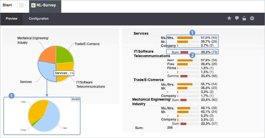Click badge number 1 above Services bars
265x138 pixels.
point(193,33)
